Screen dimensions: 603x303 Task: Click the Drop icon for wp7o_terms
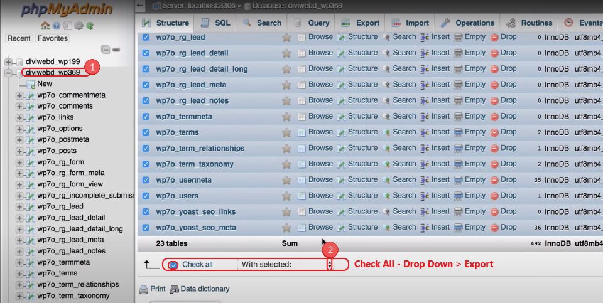[x=494, y=132]
